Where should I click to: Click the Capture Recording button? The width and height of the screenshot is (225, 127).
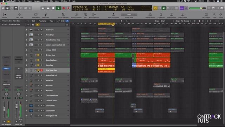68,8
